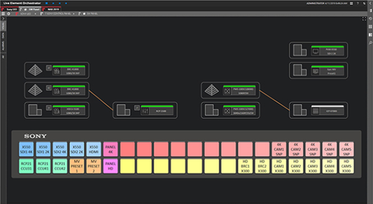This screenshot has width=373, height=204.
Task: Click the monitor icon in top-right PVM node
Action: pos(315,52)
